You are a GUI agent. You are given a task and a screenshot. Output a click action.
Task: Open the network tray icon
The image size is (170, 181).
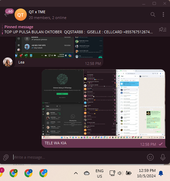point(112,173)
